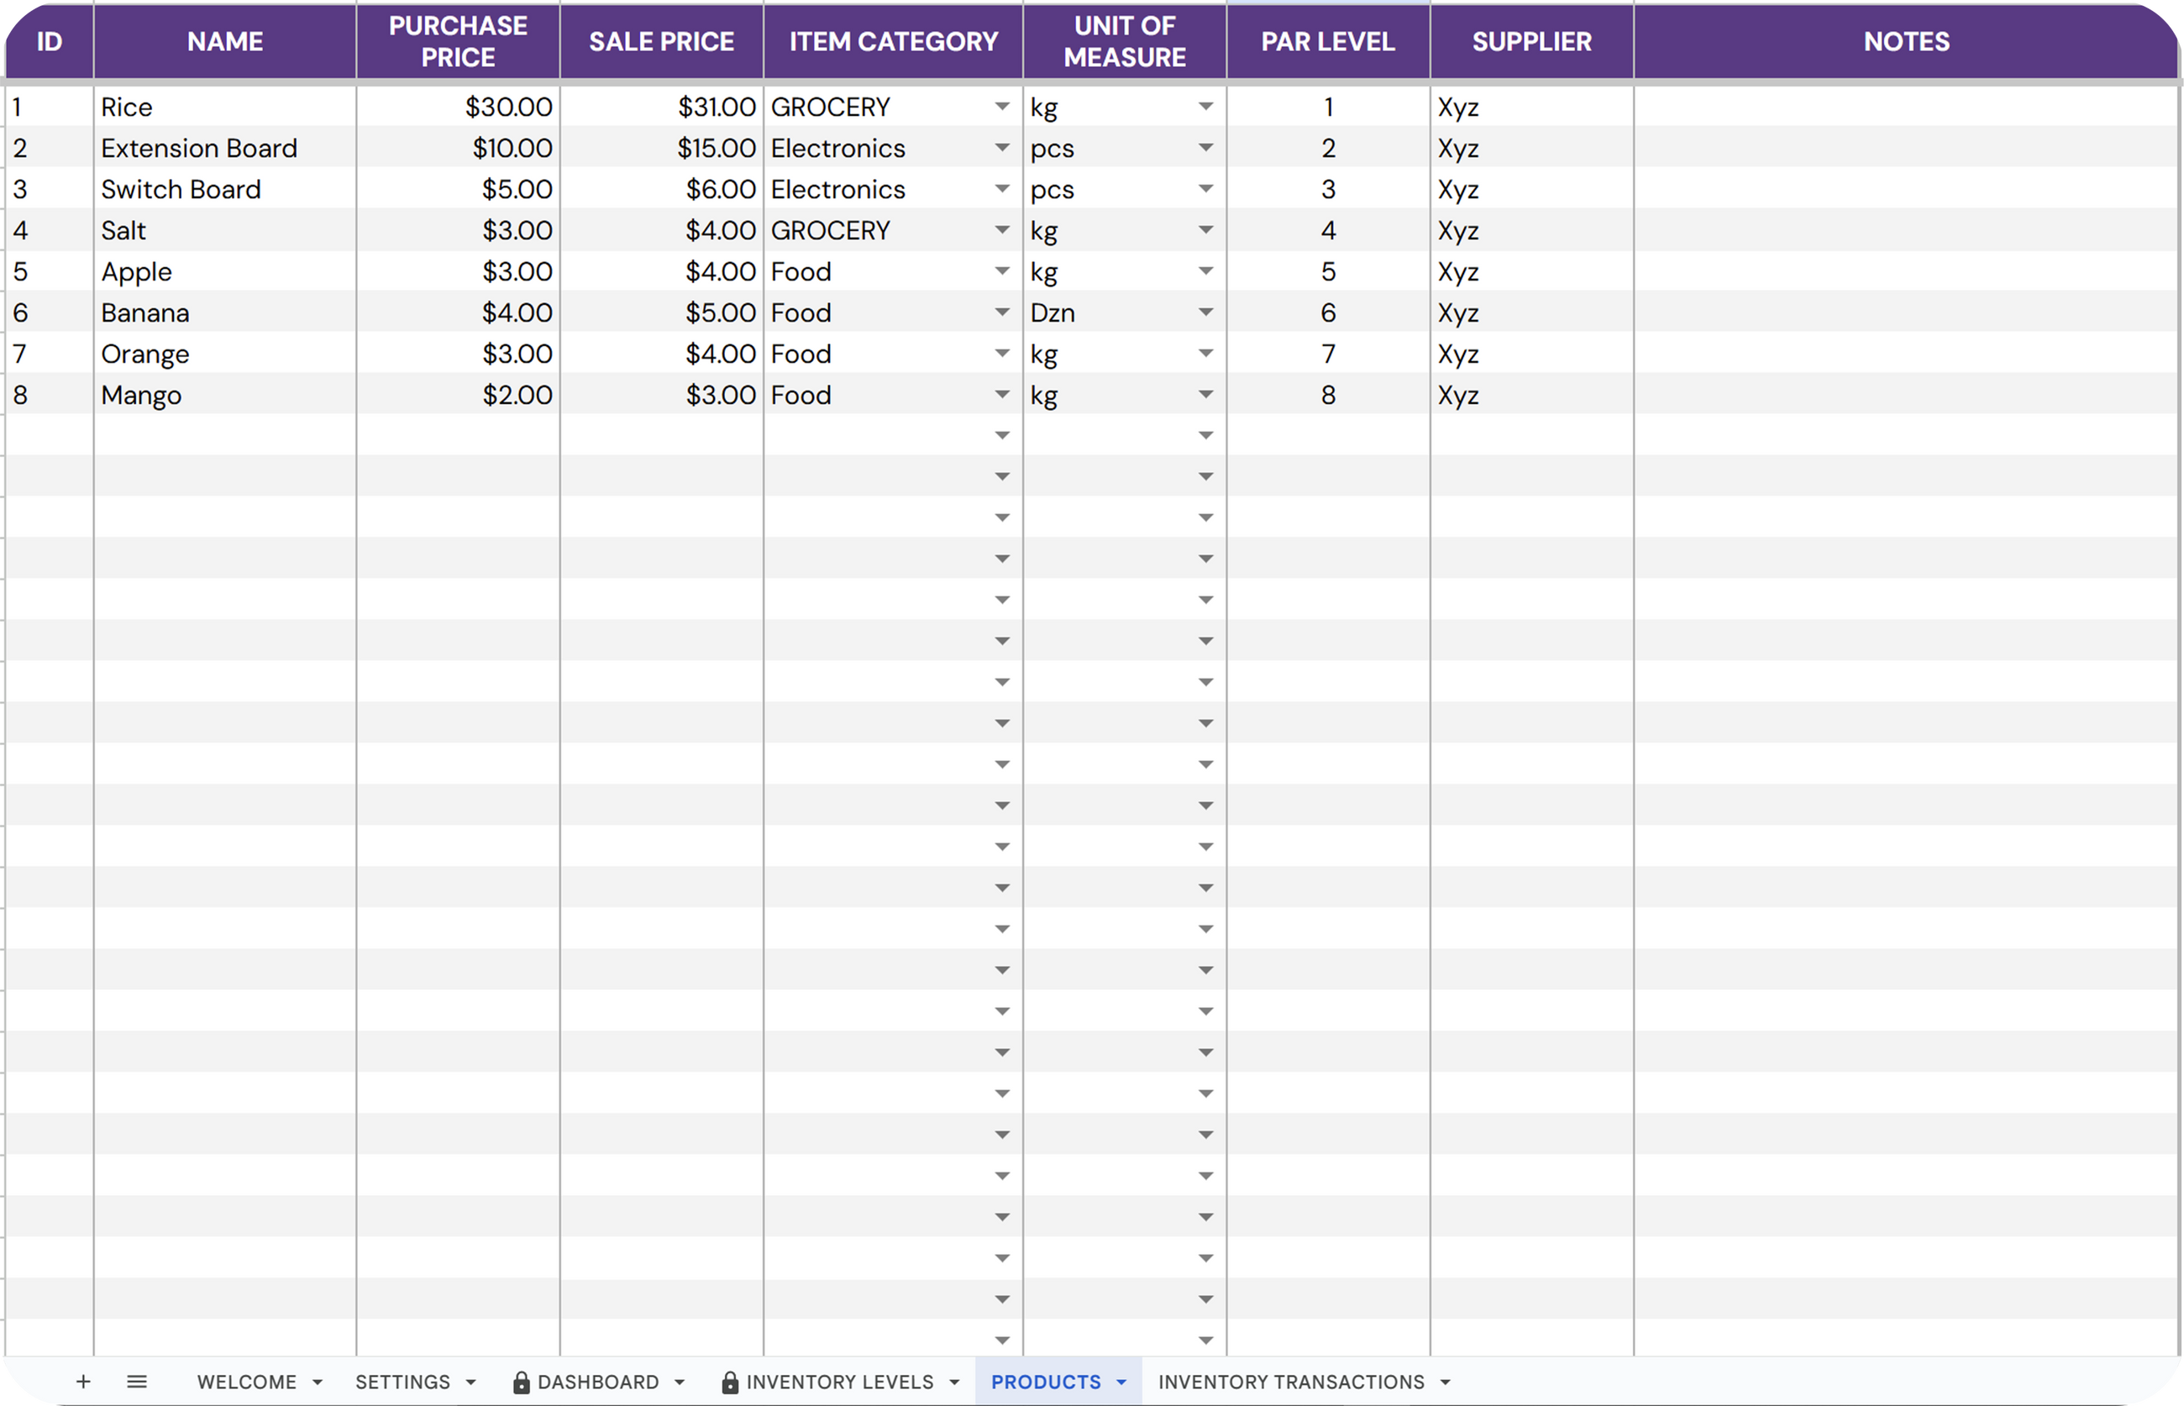Screen dimensions: 2184x1406
Task: Open the Welcome tab arrow menu
Action: coord(317,1382)
